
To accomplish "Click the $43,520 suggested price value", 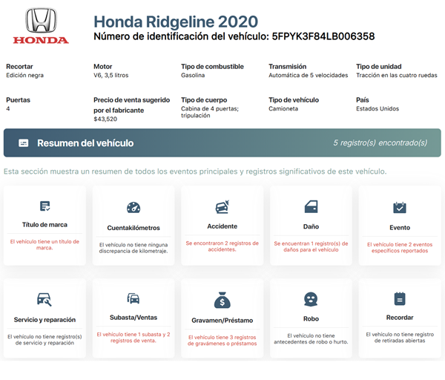I will point(105,119).
